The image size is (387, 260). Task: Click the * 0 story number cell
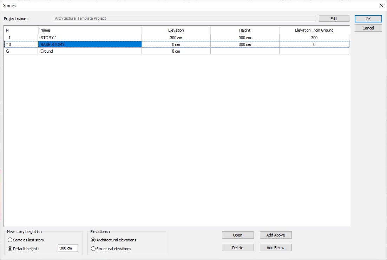(21, 45)
